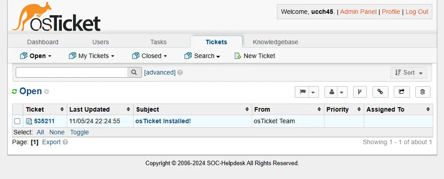This screenshot has height=179, width=444.
Task: Click Toggle to invert ticket selection
Action: (79, 132)
